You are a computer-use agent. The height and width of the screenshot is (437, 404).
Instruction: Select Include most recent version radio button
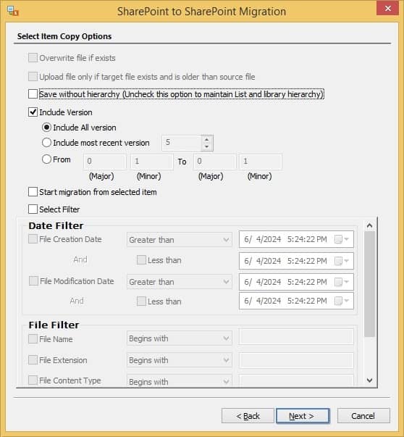coord(46,143)
